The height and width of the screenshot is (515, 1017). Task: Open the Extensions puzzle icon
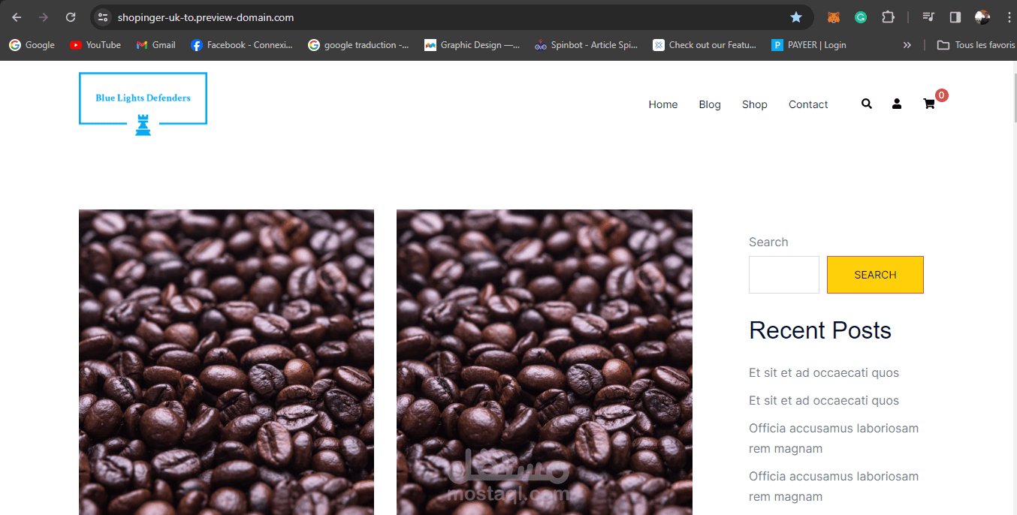pos(888,17)
